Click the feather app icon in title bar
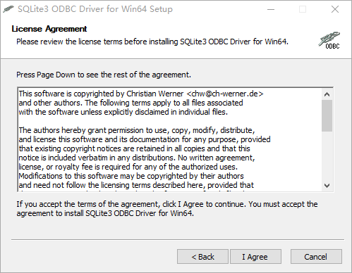This screenshot has width=352, height=273. tap(8, 9)
